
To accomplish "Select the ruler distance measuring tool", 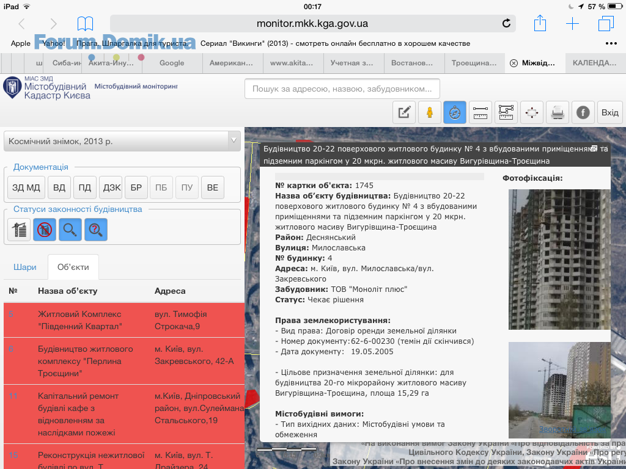I will tap(481, 112).
